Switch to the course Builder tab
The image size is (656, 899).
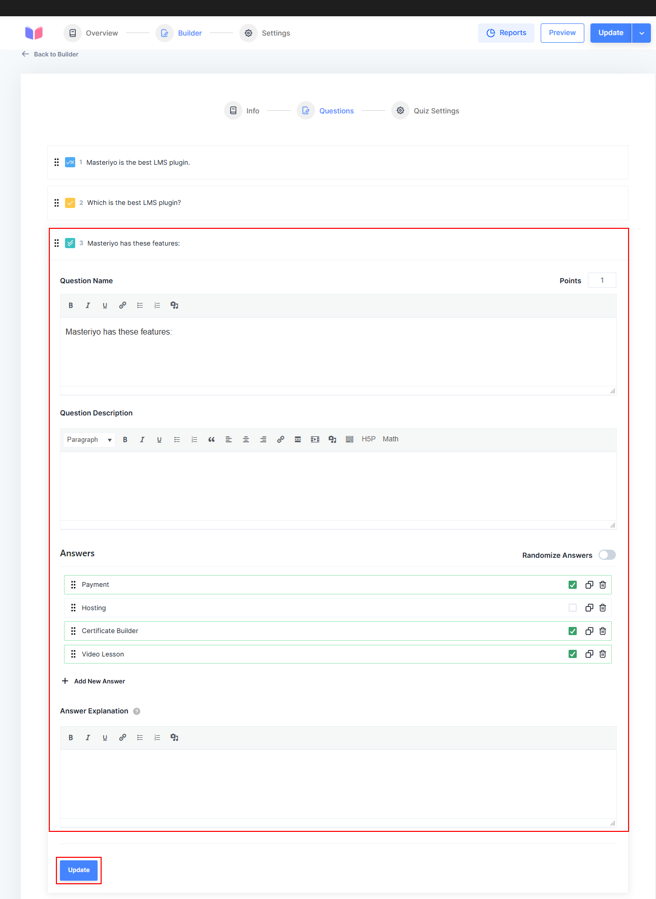point(179,33)
